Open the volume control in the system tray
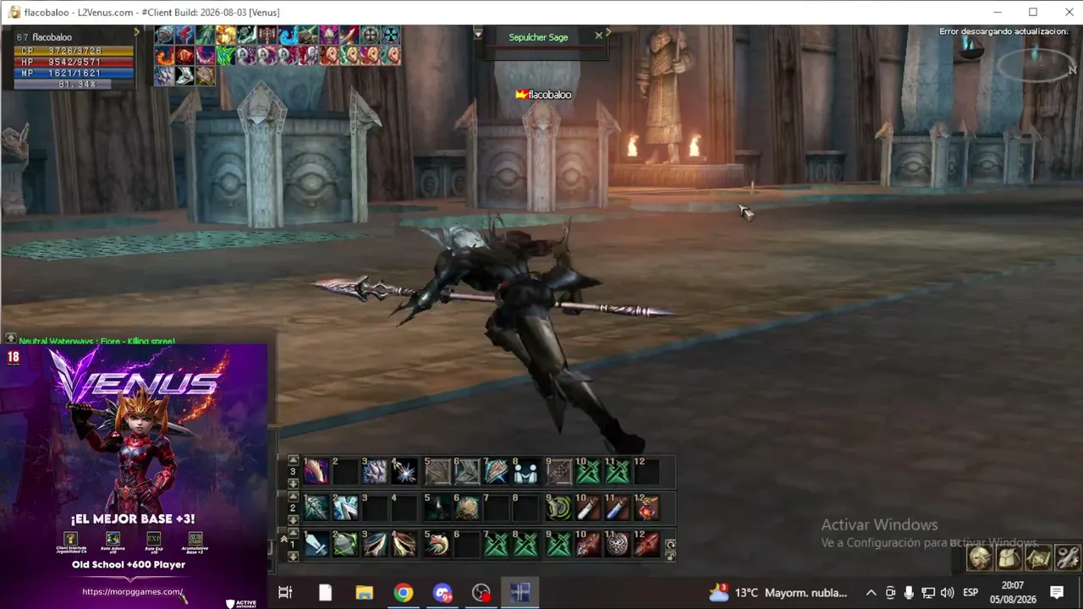Viewport: 1083px width, 609px height. tap(947, 593)
